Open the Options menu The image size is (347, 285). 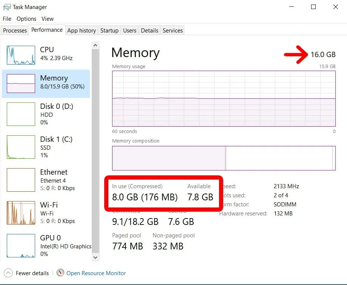26,19
